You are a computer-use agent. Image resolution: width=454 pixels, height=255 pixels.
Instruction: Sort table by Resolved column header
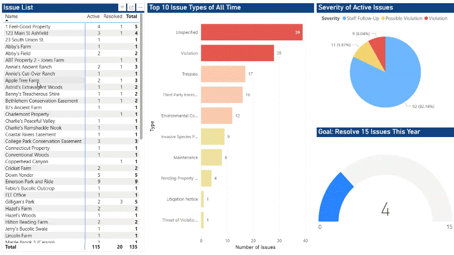[x=113, y=16]
